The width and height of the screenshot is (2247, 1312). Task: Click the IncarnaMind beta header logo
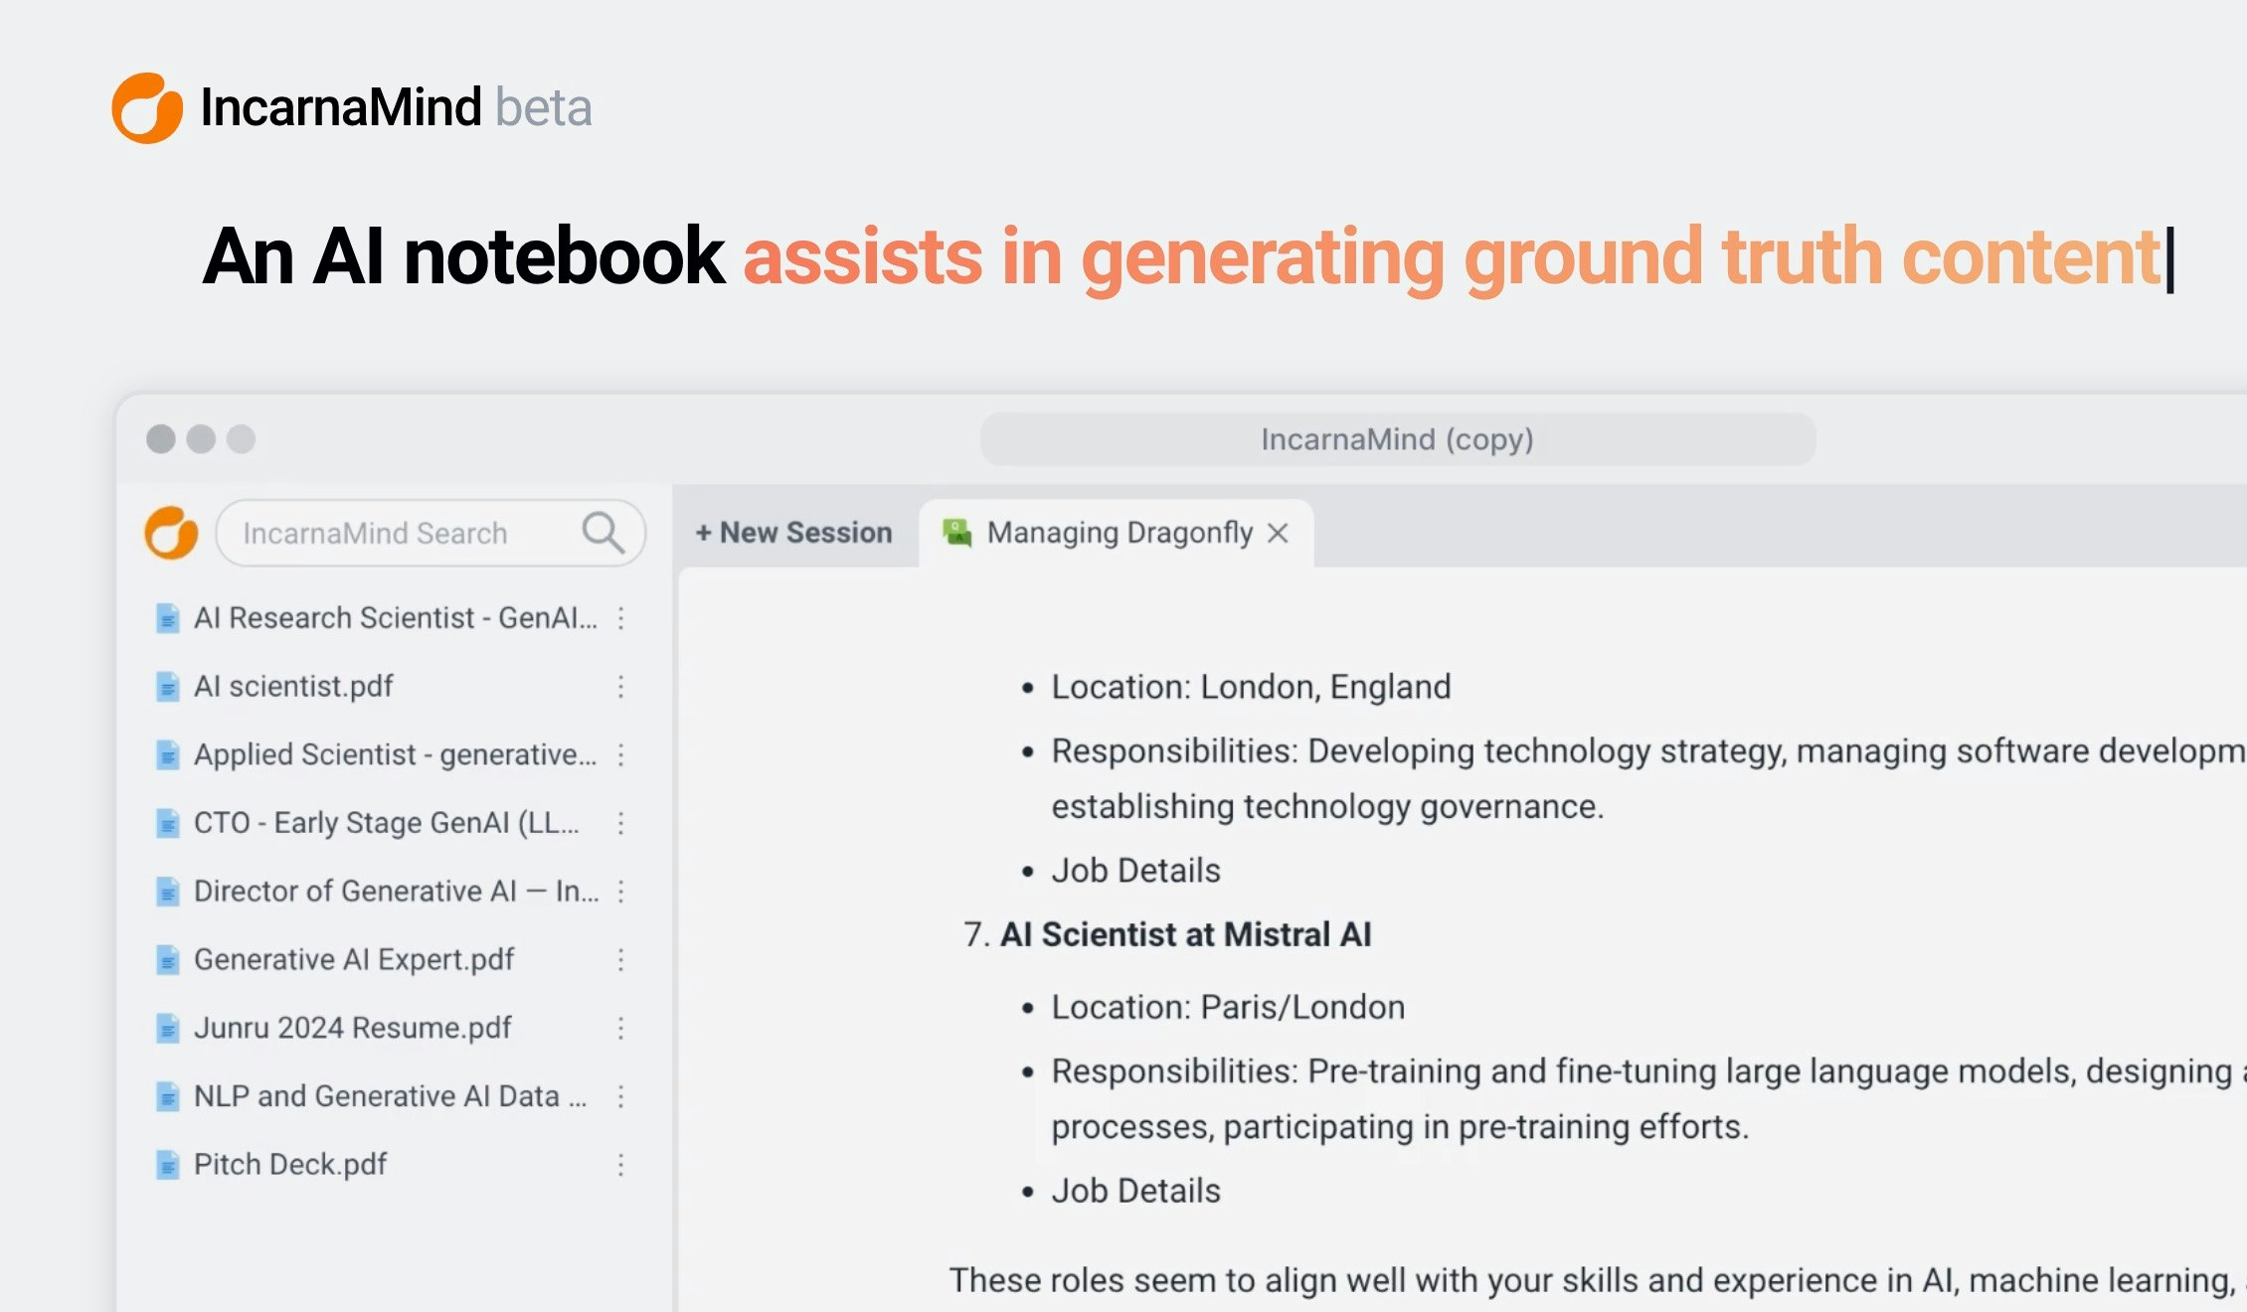147,107
